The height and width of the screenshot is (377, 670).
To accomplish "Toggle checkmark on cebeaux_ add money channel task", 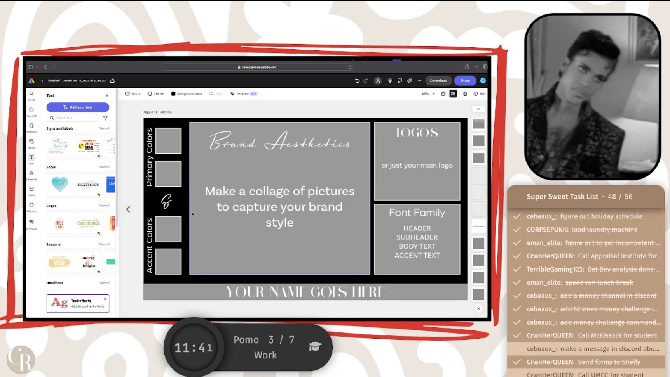I will [517, 296].
